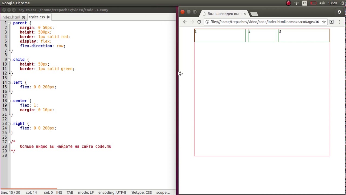346x195 pixels.
Task: Go forward in Chrome
Action: click(x=192, y=22)
